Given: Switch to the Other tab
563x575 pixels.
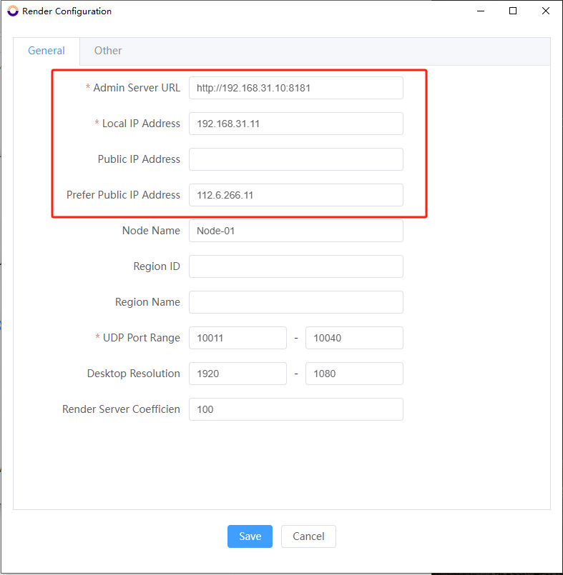Looking at the screenshot, I should pyautogui.click(x=108, y=51).
